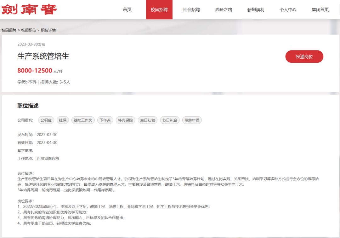Select the 带薪年假 benefit tag
The width and height of the screenshot is (340, 238).
(x=192, y=120)
